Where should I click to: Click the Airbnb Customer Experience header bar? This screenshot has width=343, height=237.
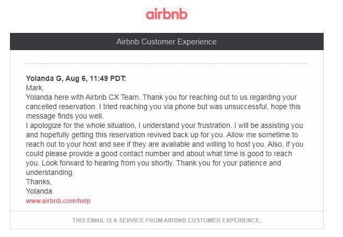tap(167, 42)
